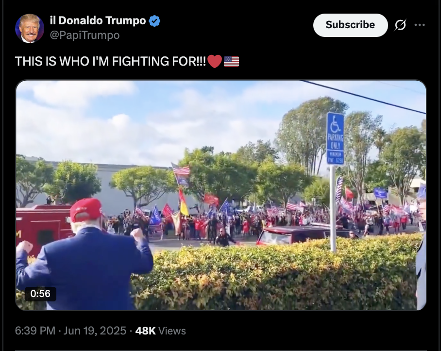Click the red heart emoji in the post
This screenshot has height=351, width=441.
point(215,61)
